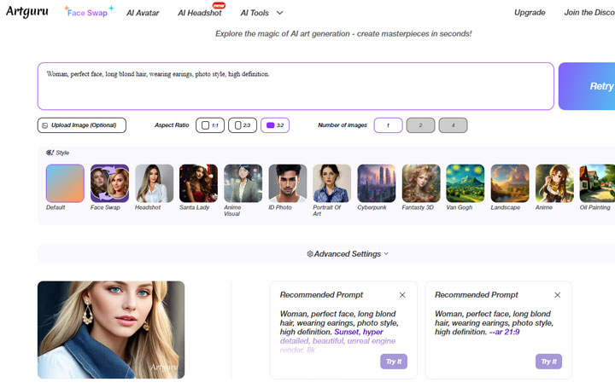This screenshot has height=388, width=615.
Task: Open the AI Tools dropdown menu
Action: (x=261, y=13)
